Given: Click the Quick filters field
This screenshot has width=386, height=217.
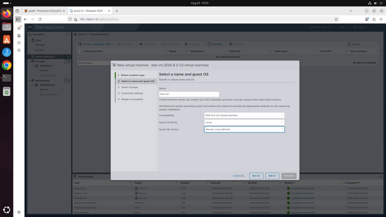Looking at the screenshot, I should point(94,63).
